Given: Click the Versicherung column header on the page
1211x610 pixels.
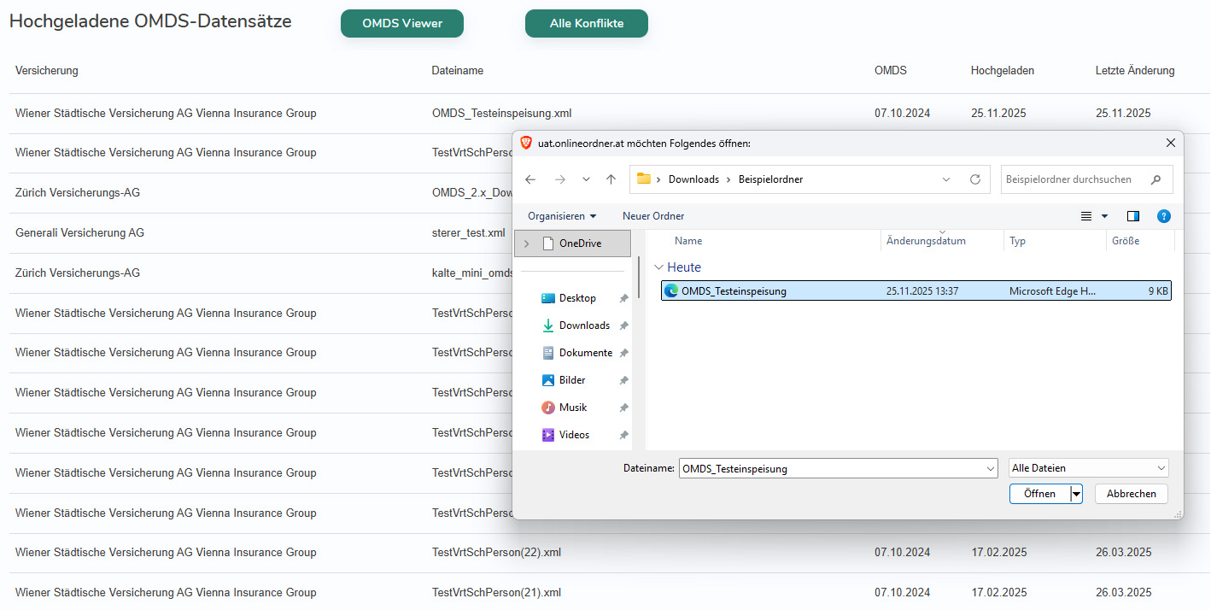Looking at the screenshot, I should point(47,70).
